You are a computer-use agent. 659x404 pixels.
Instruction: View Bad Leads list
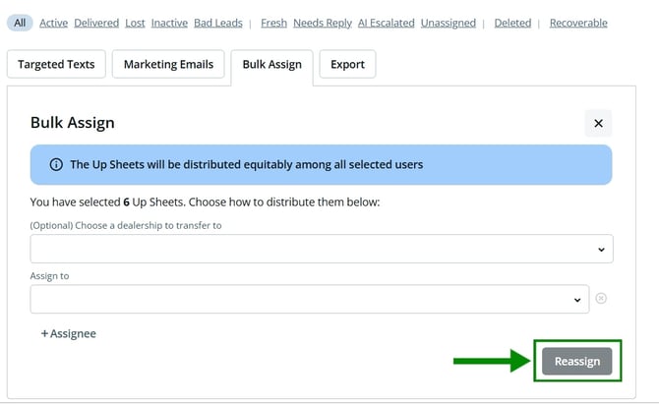pyautogui.click(x=218, y=23)
